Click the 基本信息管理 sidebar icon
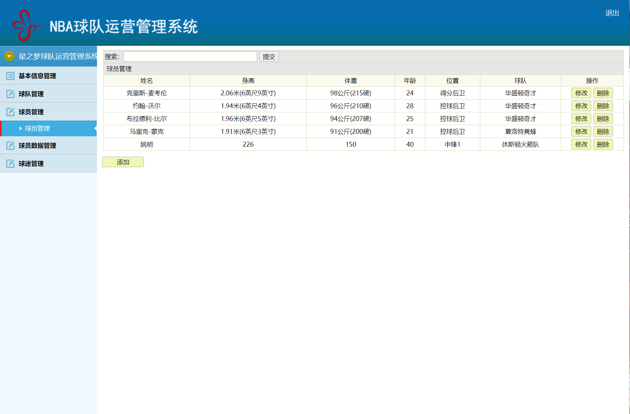Viewport: 630px width, 414px height. click(x=10, y=76)
